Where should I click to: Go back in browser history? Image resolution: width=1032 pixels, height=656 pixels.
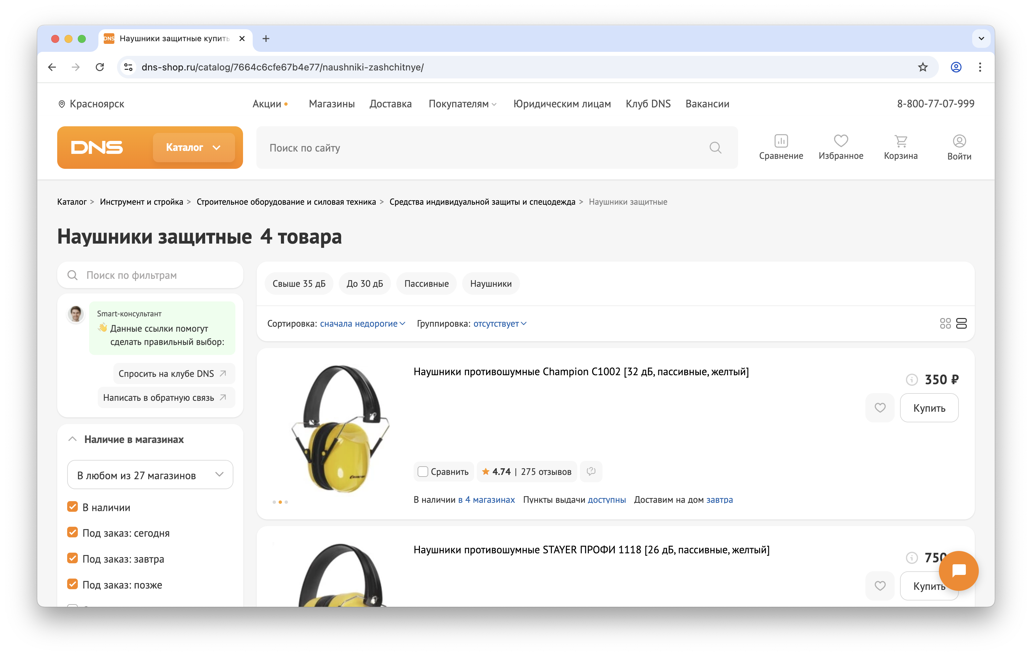[x=52, y=67]
